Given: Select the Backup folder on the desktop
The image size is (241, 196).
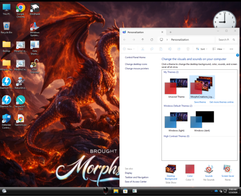Looking at the screenshot, I should pyautogui.click(x=6, y=46).
